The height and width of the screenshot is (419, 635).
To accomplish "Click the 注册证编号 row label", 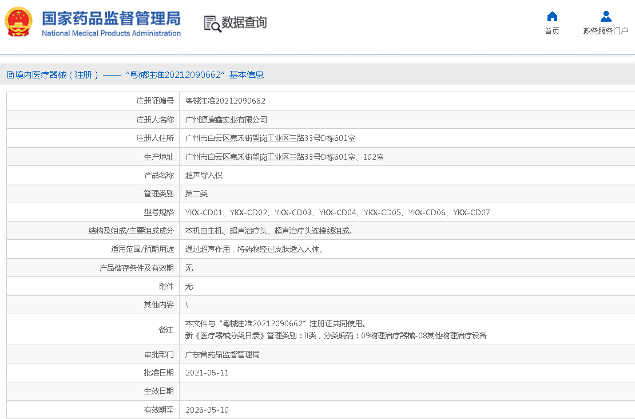I will click(154, 101).
